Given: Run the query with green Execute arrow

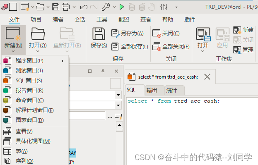Looking at the screenshot, I should (122, 7).
